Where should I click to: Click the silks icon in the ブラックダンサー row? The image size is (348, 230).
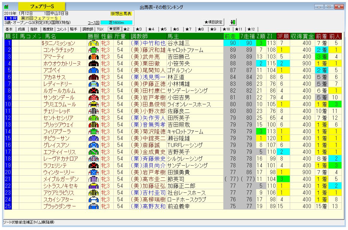[93, 206]
